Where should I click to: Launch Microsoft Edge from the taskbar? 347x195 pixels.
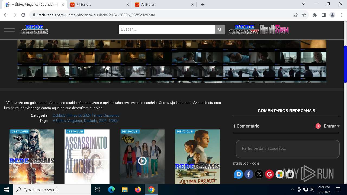[x=111, y=190]
